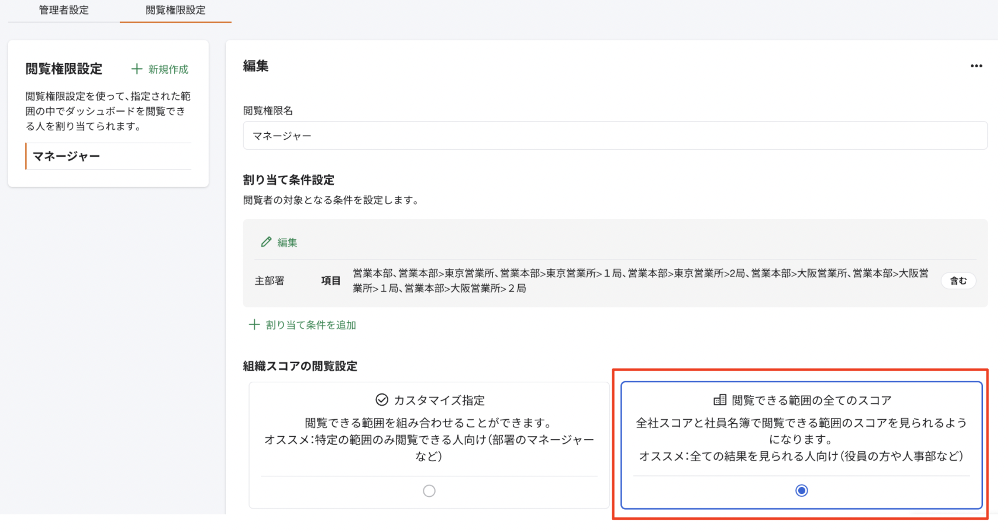Click the department list text starting with 営業本部

(640, 281)
